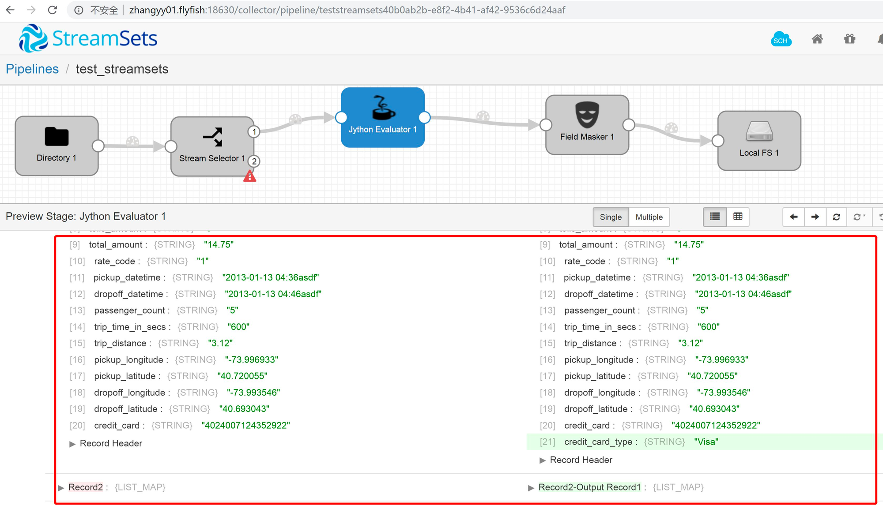The width and height of the screenshot is (883, 505).
Task: Click the backward navigation arrow button
Action: click(793, 216)
